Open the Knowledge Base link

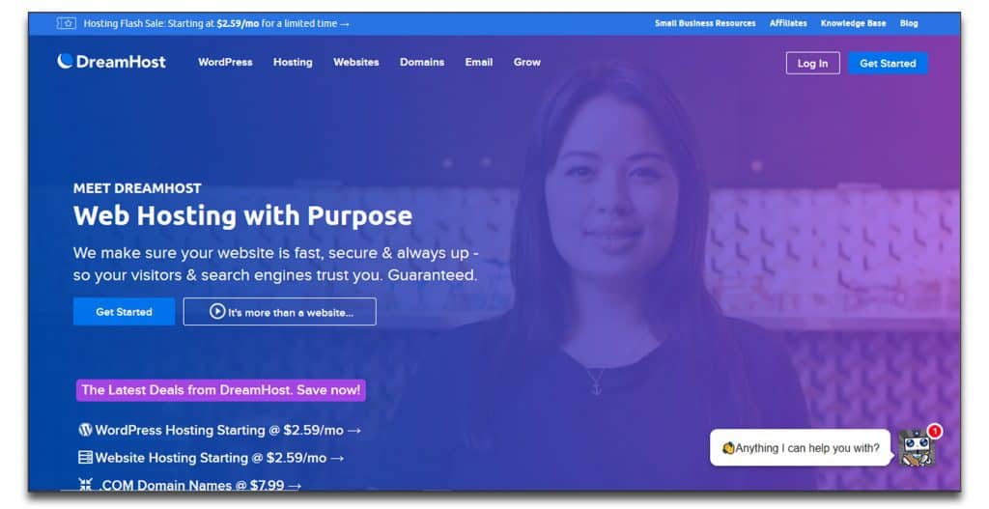pos(853,23)
